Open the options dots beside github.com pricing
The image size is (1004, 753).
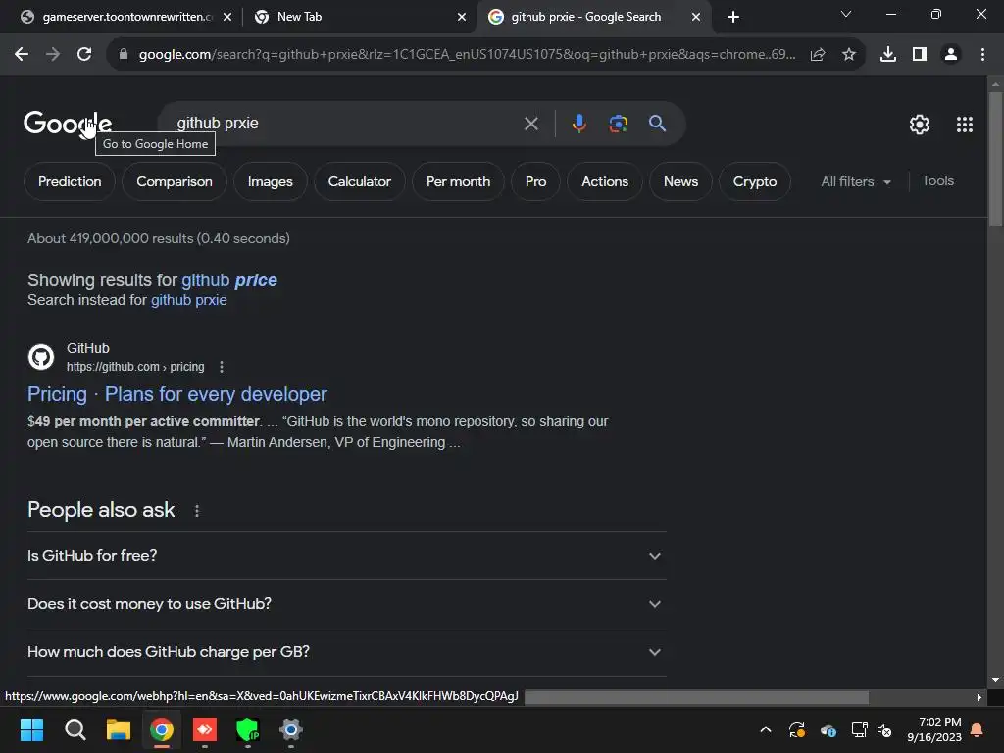(222, 367)
